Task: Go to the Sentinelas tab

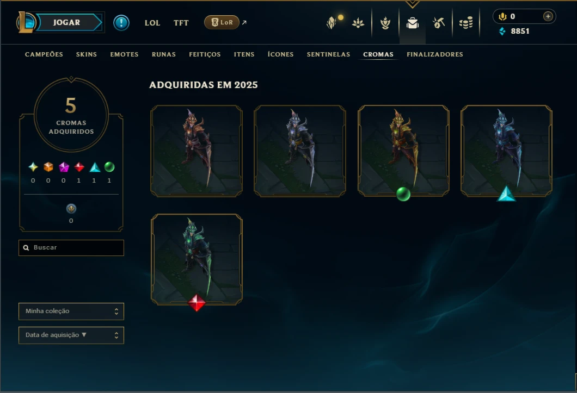Action: [x=328, y=54]
